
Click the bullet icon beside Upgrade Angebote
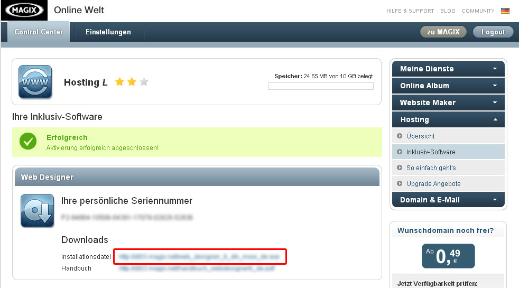(x=400, y=183)
